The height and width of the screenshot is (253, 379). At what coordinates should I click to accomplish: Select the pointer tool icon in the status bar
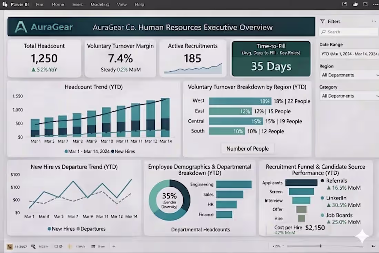click(33, 246)
